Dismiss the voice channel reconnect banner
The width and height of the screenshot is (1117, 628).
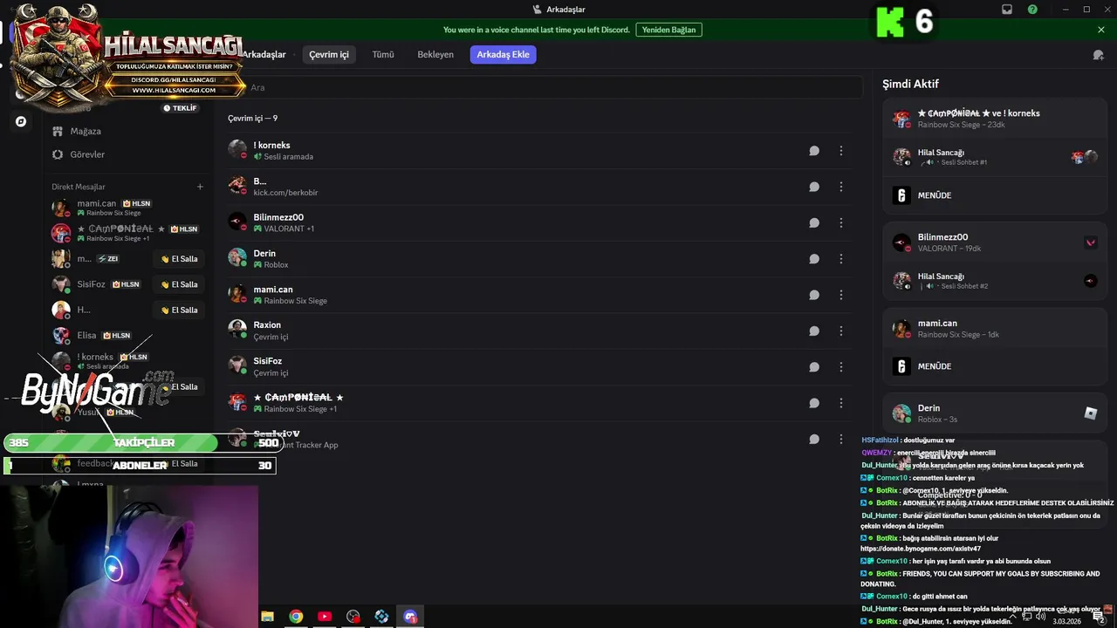(x=1101, y=30)
